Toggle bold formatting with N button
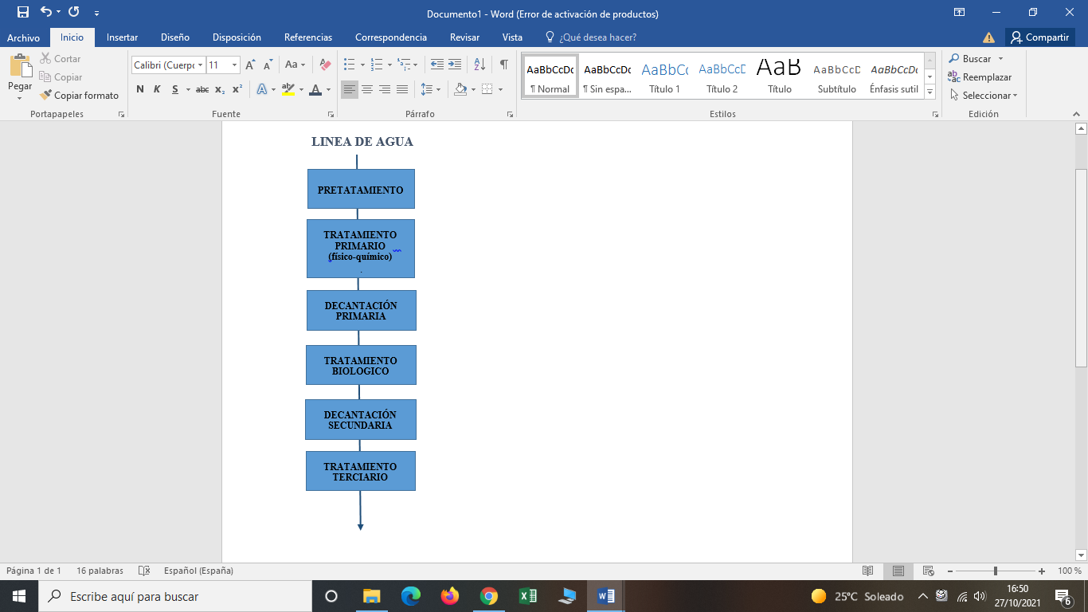 pyautogui.click(x=140, y=89)
